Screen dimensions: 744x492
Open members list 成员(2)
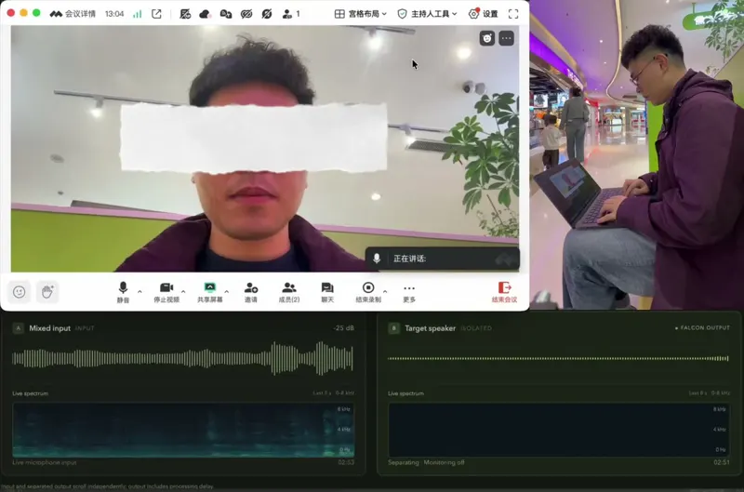point(289,292)
